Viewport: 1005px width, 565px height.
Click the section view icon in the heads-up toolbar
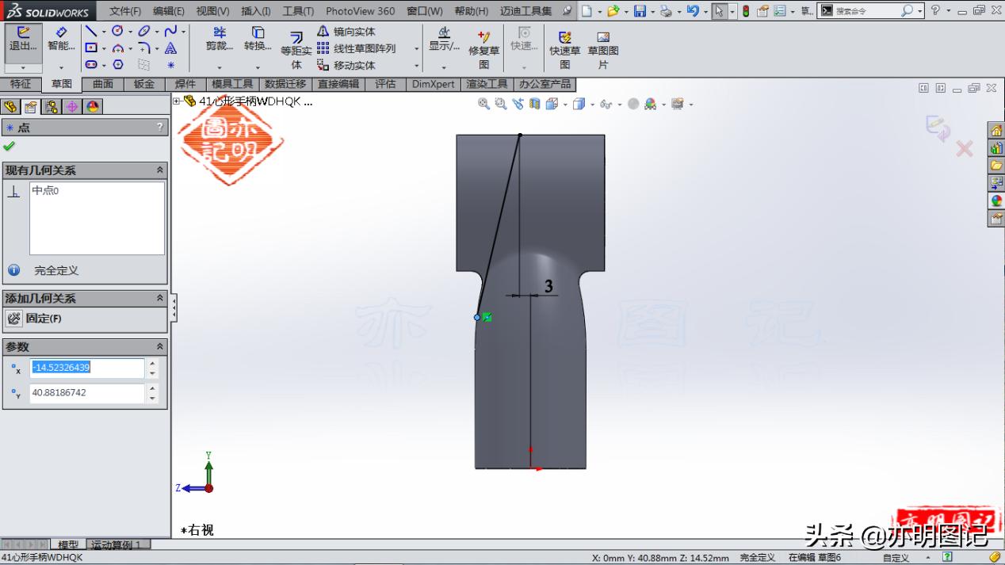tap(534, 104)
